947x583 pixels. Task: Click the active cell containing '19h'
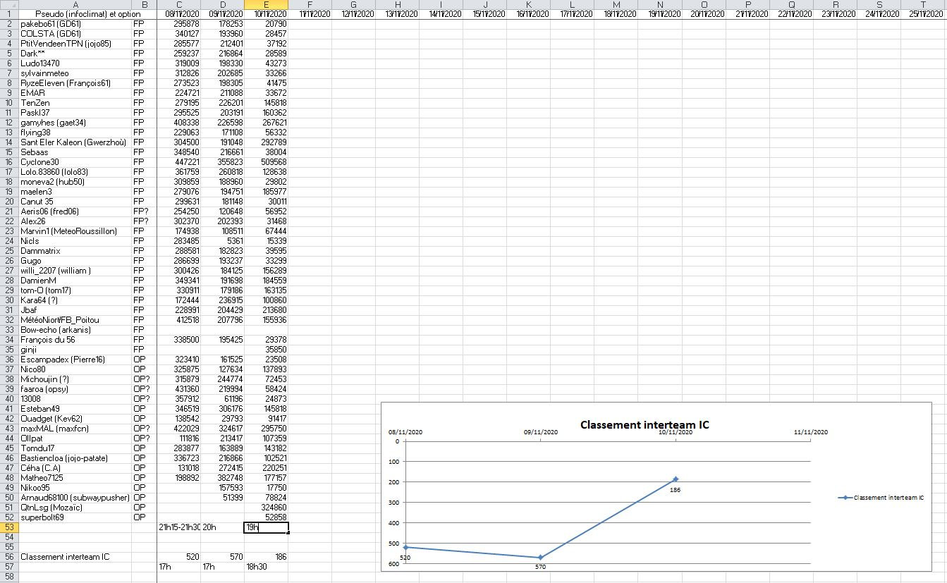tap(266, 527)
